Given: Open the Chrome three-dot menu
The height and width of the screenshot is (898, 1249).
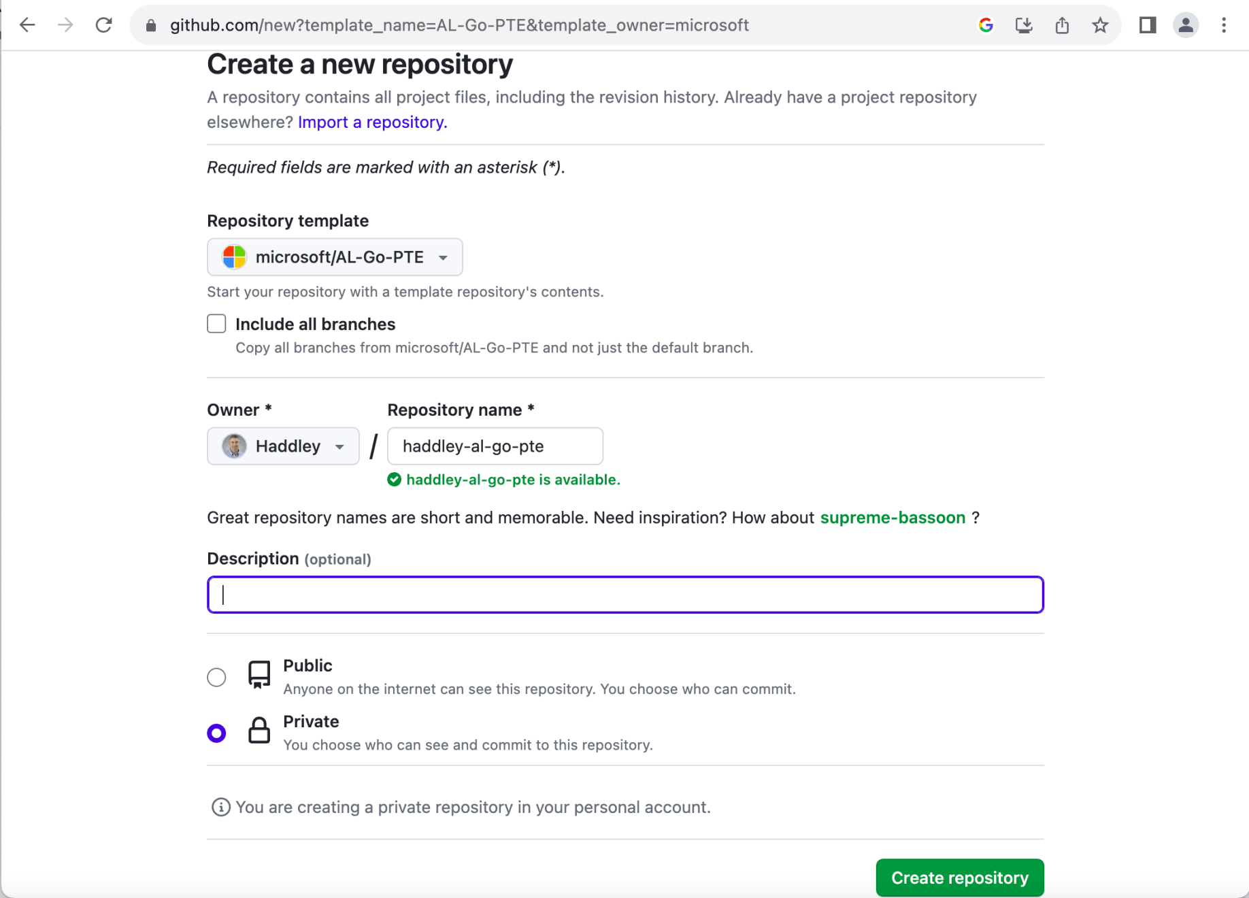Looking at the screenshot, I should [1224, 25].
